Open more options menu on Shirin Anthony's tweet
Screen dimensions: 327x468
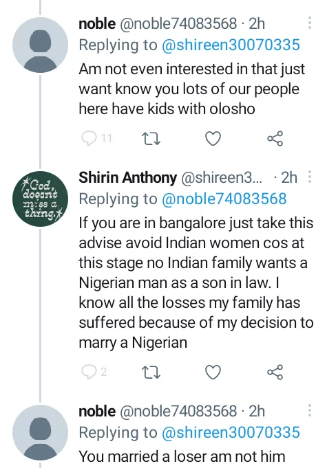click(x=310, y=177)
